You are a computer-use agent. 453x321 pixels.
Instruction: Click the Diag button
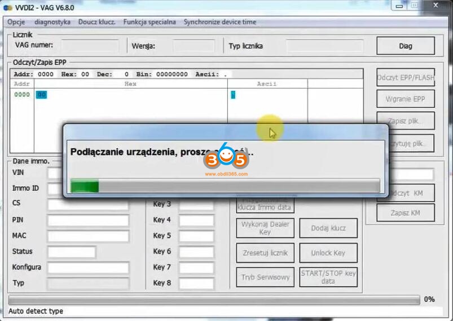[x=406, y=46]
